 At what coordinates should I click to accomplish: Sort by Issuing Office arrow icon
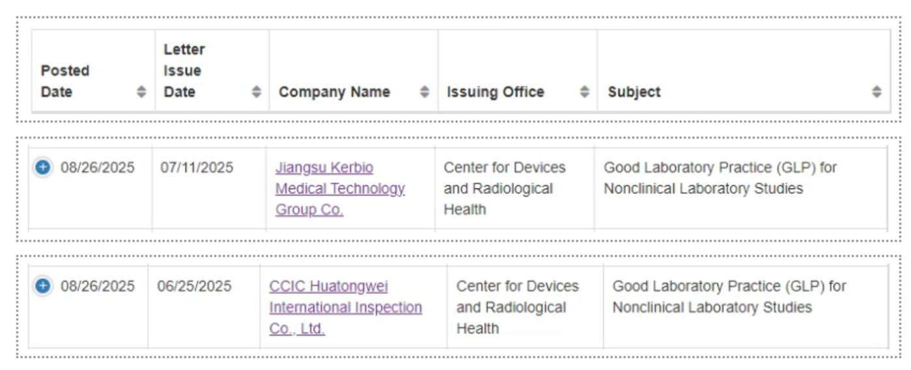tap(585, 92)
